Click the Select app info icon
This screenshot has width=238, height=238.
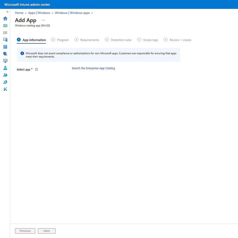[36, 69]
